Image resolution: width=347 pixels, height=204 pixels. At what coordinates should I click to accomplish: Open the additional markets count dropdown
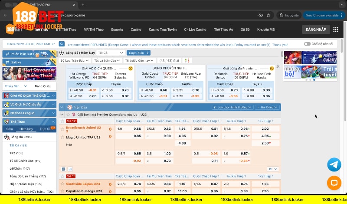pos(273,169)
